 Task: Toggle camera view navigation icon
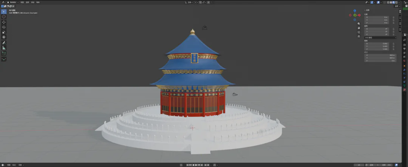coord(359,32)
